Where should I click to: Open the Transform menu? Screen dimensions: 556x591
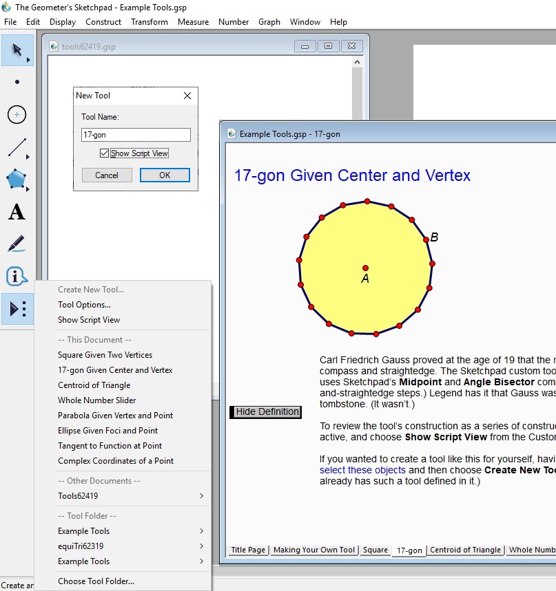150,22
